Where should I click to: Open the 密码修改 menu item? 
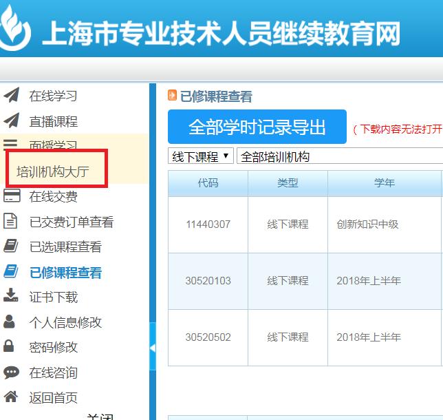tap(54, 347)
